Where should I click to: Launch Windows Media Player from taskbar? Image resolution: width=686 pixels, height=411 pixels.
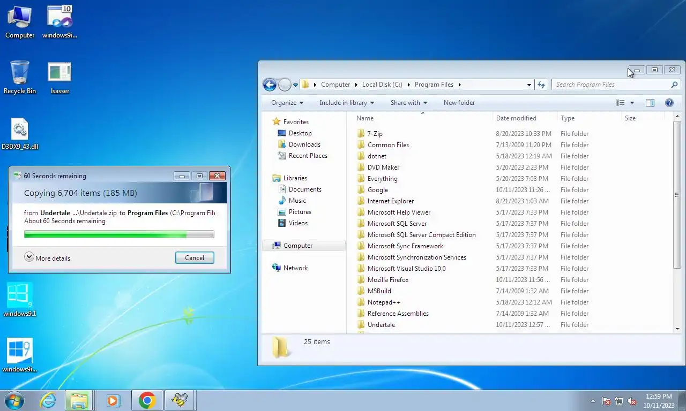(113, 400)
